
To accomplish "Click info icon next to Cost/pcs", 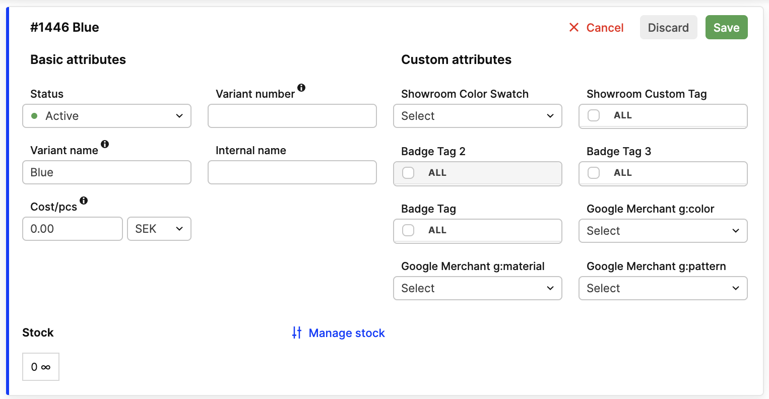I will (x=84, y=201).
